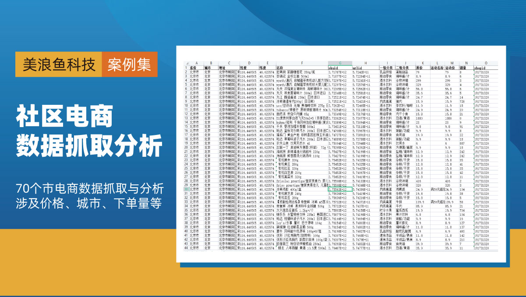The width and height of the screenshot is (526, 297).
Task: Click the 活动名称 header cell in column L
Action: pos(437,69)
